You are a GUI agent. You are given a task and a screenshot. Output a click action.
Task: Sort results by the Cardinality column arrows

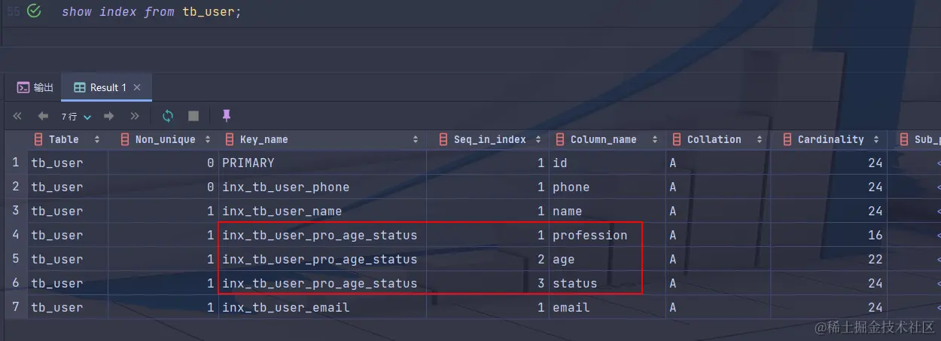[877, 139]
